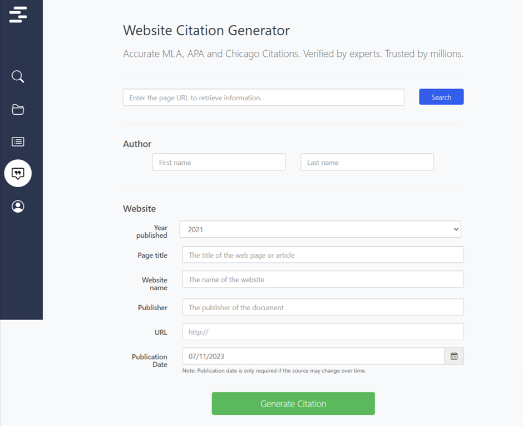The image size is (523, 426).
Task: Select the highlighted quote-bubble citation icon
Action: (x=17, y=173)
